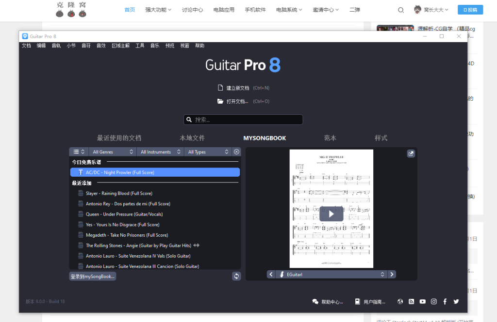
Task: Click the blue 投稿 button on website
Action: pyautogui.click(x=470, y=10)
